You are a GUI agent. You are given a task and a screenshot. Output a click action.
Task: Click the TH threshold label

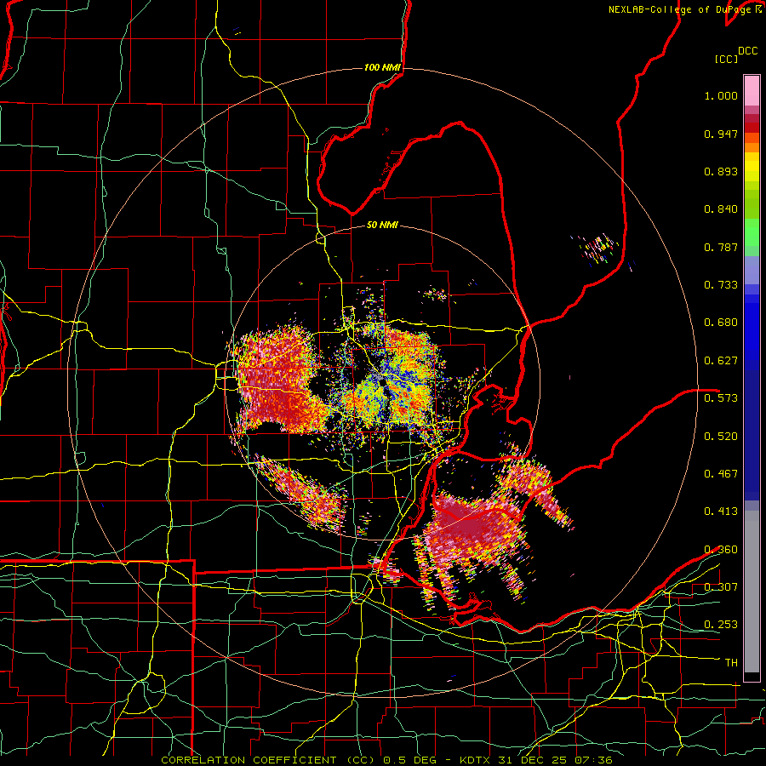pyautogui.click(x=731, y=663)
